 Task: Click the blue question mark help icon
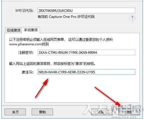point(132,18)
